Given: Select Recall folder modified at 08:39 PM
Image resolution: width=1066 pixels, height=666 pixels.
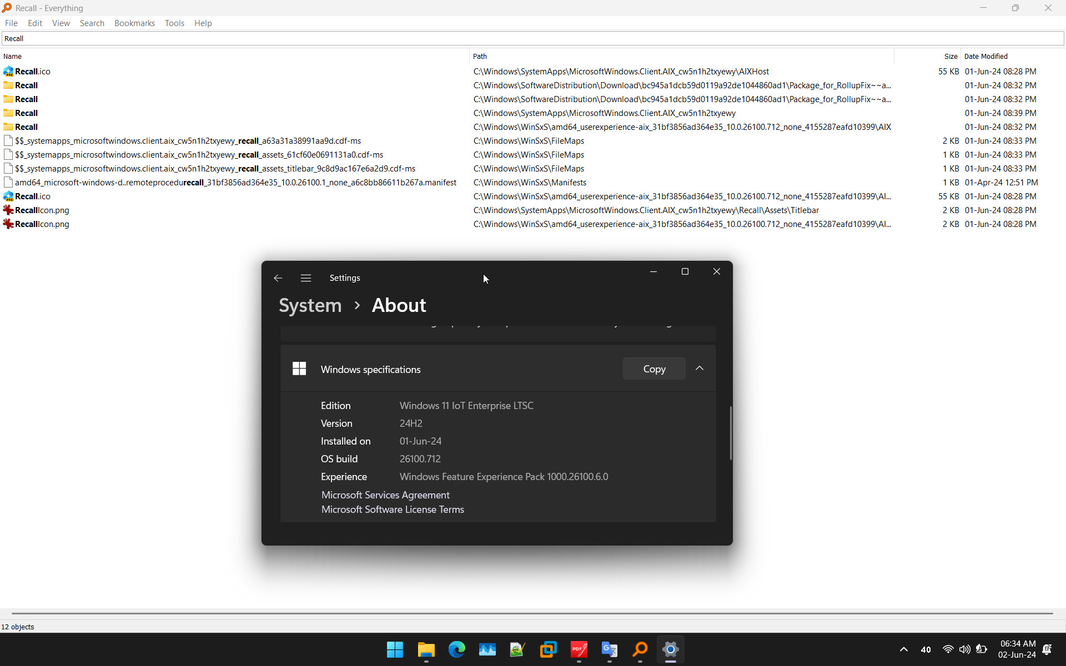Looking at the screenshot, I should (26, 113).
